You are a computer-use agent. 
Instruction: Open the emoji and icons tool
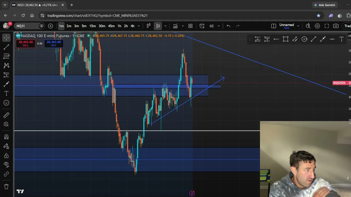tap(6, 103)
